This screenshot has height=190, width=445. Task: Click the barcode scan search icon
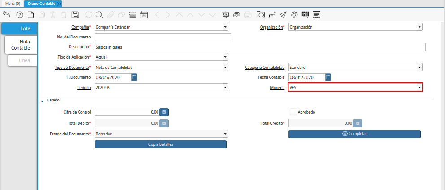tap(305, 15)
